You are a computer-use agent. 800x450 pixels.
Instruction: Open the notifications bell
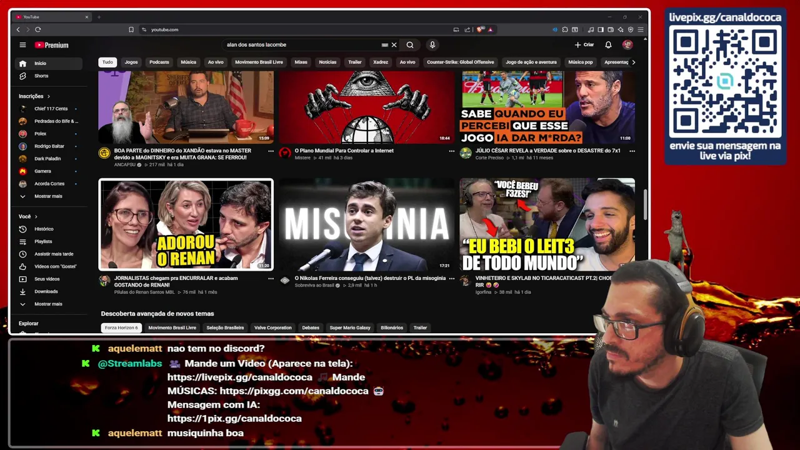(x=608, y=45)
